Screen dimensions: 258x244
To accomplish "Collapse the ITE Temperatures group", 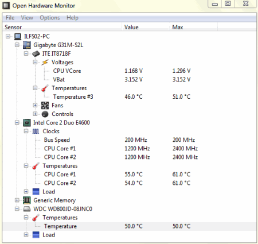I will pos(35,88).
